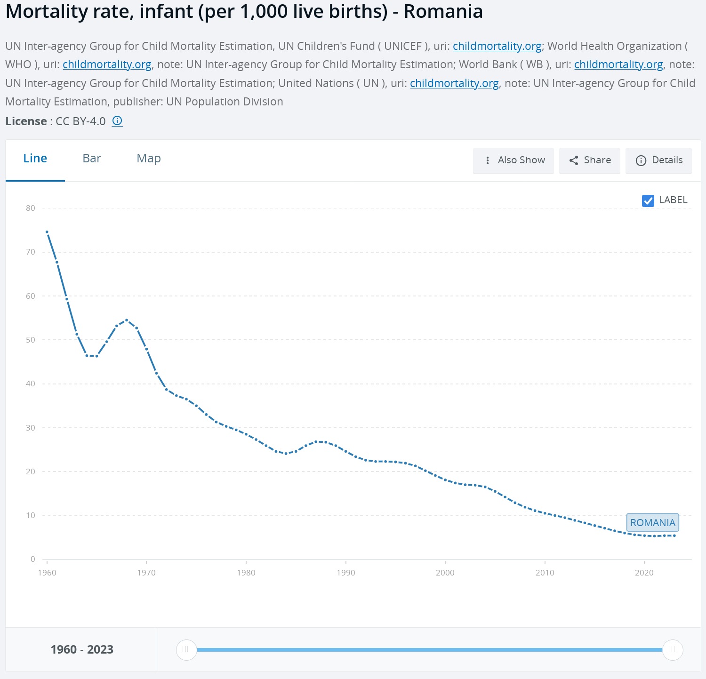This screenshot has height=679, width=706.
Task: Uncheck the LABEL checkbox
Action: [x=648, y=200]
